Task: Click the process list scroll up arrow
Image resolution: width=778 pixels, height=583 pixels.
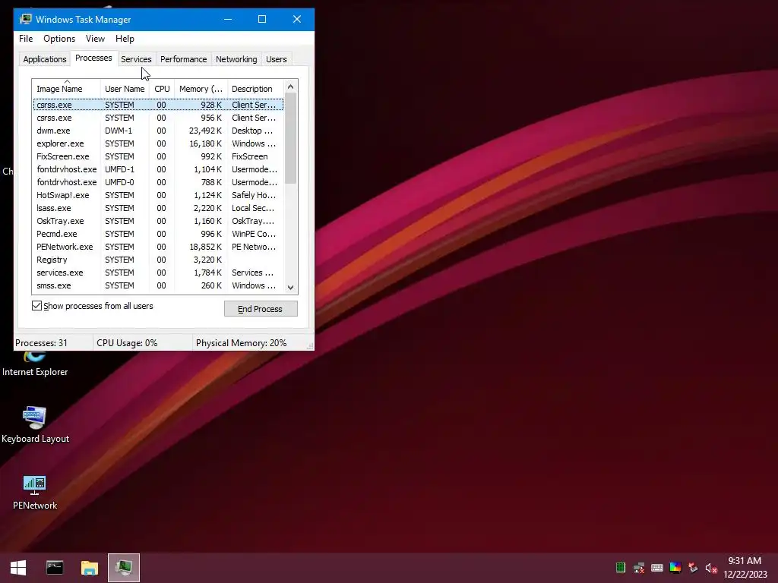Action: [x=291, y=87]
